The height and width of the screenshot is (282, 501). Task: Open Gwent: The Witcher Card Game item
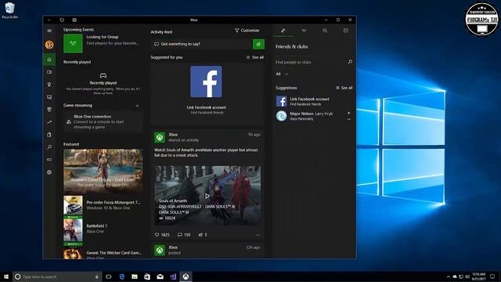[103, 254]
